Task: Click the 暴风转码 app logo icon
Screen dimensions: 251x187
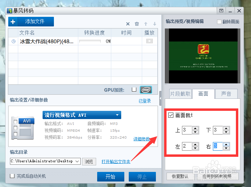Action: pyautogui.click(x=10, y=11)
